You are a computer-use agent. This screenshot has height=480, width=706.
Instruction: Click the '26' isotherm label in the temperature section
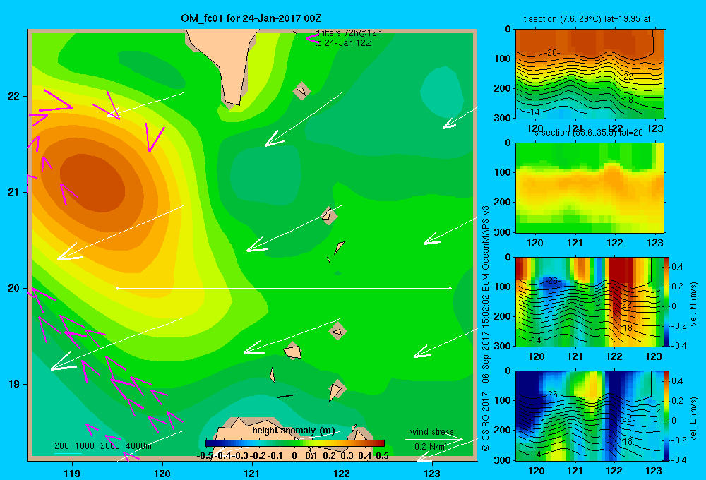[x=551, y=53]
